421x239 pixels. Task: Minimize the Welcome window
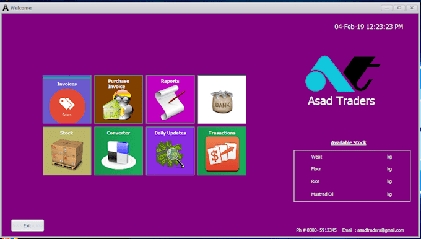387,8
